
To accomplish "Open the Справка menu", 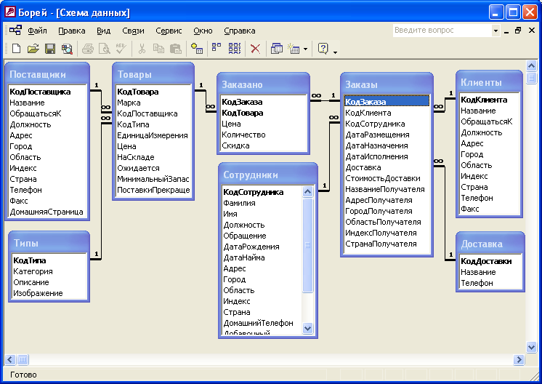I will (x=240, y=31).
